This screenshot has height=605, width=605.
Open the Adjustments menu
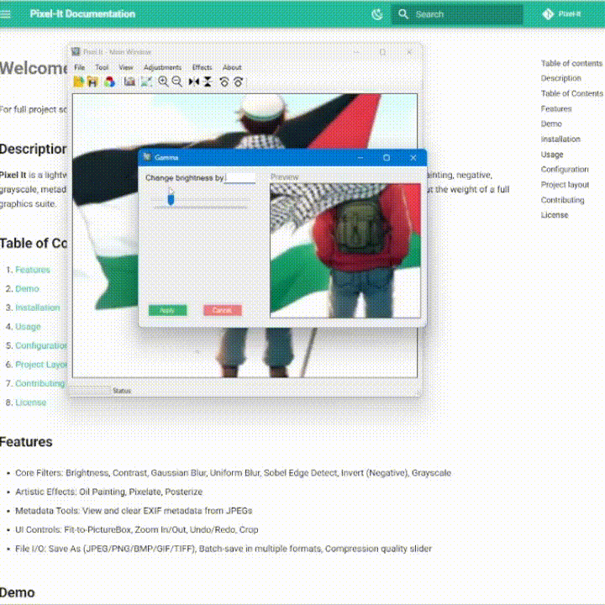[x=162, y=67]
